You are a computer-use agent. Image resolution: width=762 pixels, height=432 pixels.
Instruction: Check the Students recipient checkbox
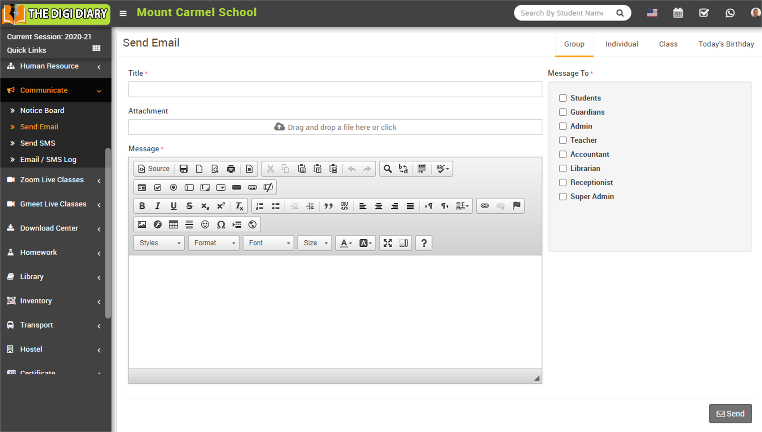[x=563, y=98]
